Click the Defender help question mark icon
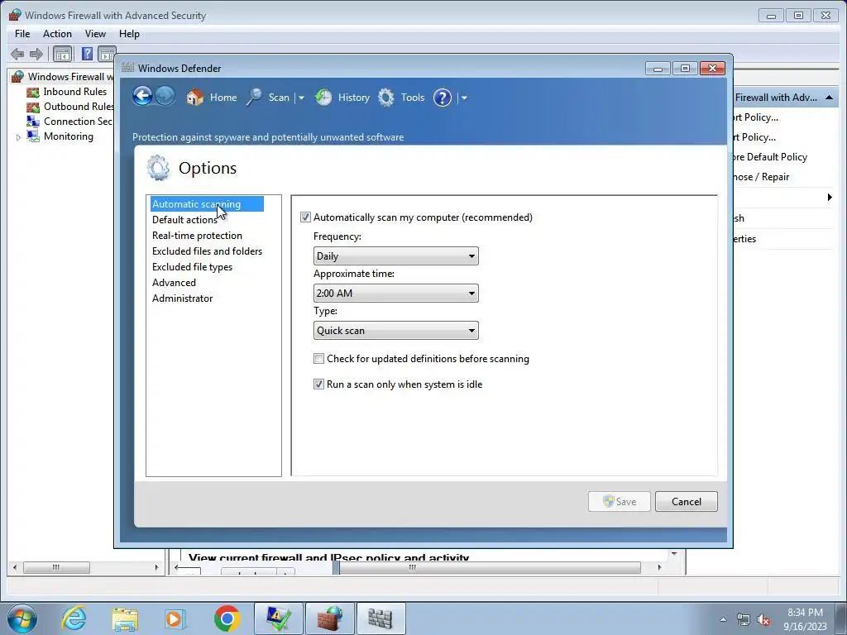 pos(443,98)
